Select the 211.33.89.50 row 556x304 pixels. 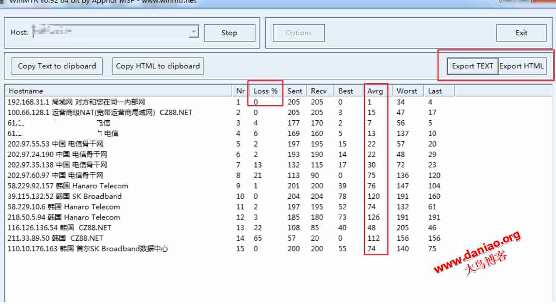pyautogui.click(x=229, y=238)
